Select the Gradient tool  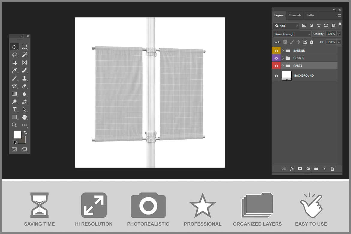14,94
